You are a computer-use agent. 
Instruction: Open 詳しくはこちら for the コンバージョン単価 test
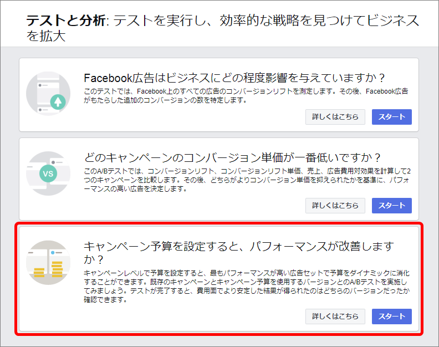point(335,206)
